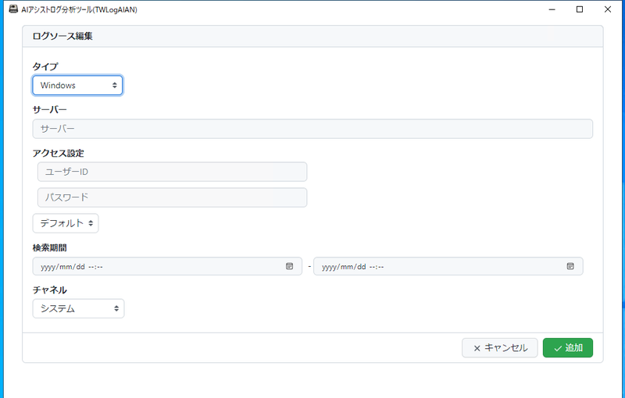Click the time segment of the end date

377,266
